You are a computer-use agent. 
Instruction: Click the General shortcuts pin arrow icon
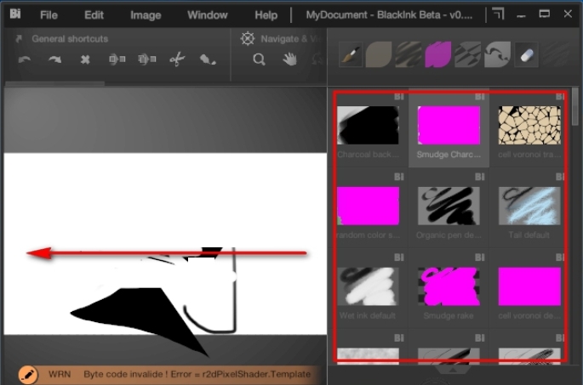pos(19,38)
